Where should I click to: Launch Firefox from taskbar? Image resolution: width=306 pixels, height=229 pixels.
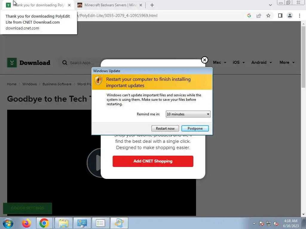coord(26,223)
